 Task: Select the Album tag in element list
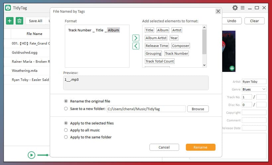click(163, 30)
